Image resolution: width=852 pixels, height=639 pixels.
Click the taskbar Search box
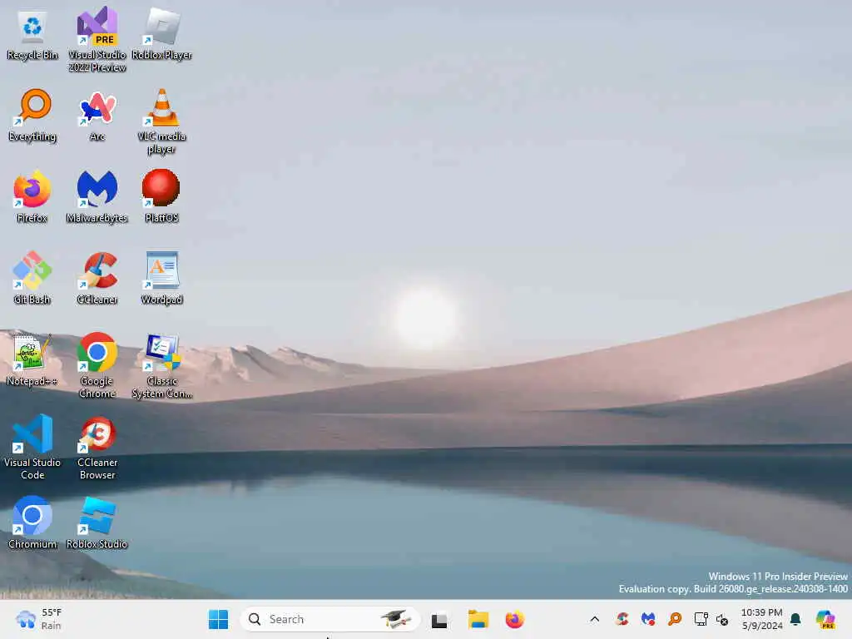(x=329, y=619)
